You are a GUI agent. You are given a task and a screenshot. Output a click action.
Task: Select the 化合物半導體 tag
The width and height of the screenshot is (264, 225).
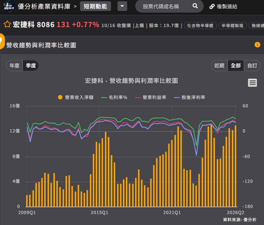[x=200, y=25]
